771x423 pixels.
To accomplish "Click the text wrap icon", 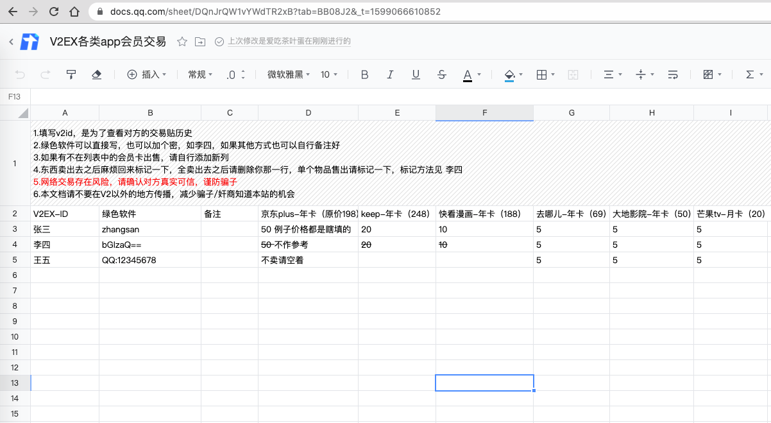I will (673, 74).
